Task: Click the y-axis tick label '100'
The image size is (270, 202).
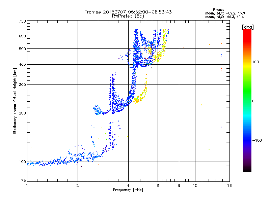Action: [22, 162]
